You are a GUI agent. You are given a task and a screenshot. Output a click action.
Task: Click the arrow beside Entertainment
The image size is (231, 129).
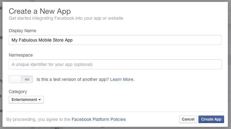point(40,100)
